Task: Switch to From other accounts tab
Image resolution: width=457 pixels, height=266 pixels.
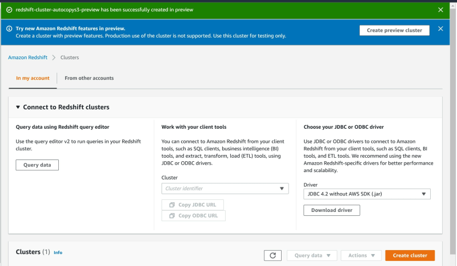Action: click(89, 78)
